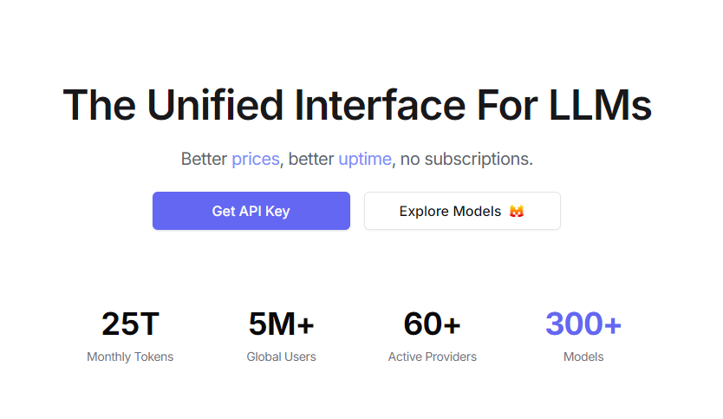Click the 25T statistic number
This screenshot has height=419, width=723.
click(x=130, y=324)
